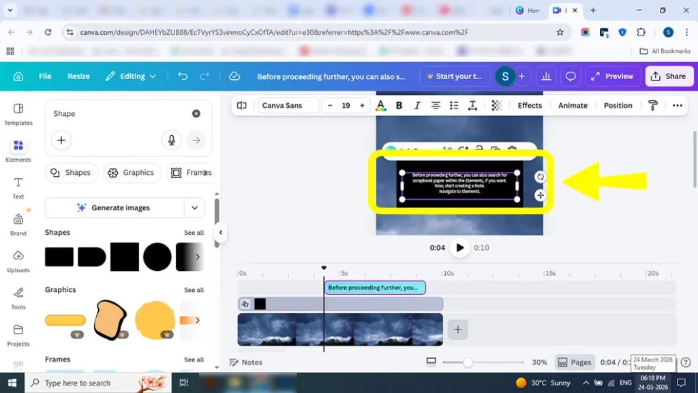Open the Uploads panel
The height and width of the screenshot is (393, 698).
[x=18, y=260]
